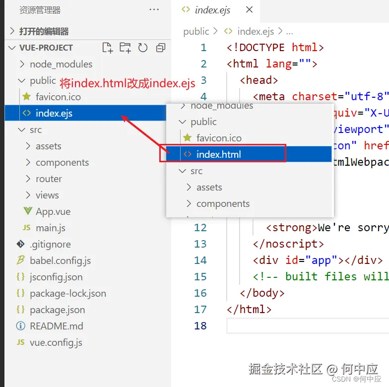Place cursor on empty line 18

coord(308,325)
